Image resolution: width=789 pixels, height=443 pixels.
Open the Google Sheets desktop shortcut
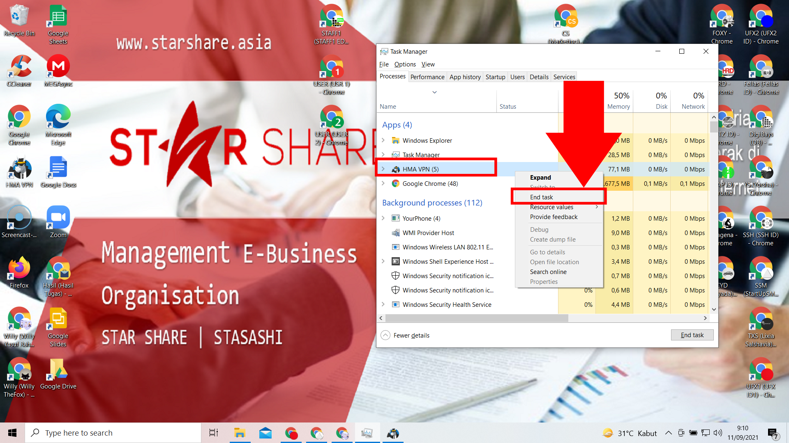coord(58,25)
